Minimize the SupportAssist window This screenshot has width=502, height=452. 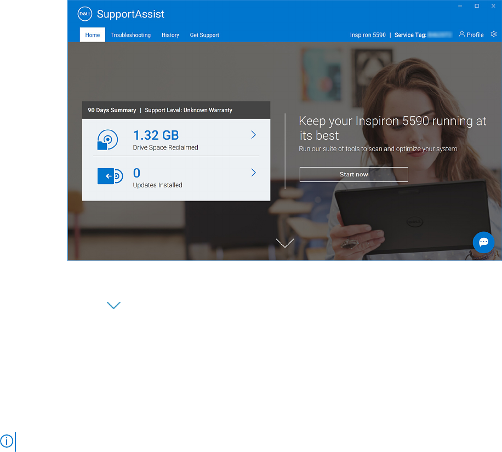point(460,6)
